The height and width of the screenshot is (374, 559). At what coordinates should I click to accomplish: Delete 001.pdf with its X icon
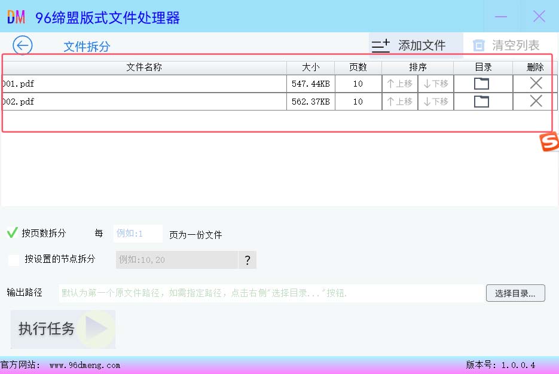pos(536,84)
